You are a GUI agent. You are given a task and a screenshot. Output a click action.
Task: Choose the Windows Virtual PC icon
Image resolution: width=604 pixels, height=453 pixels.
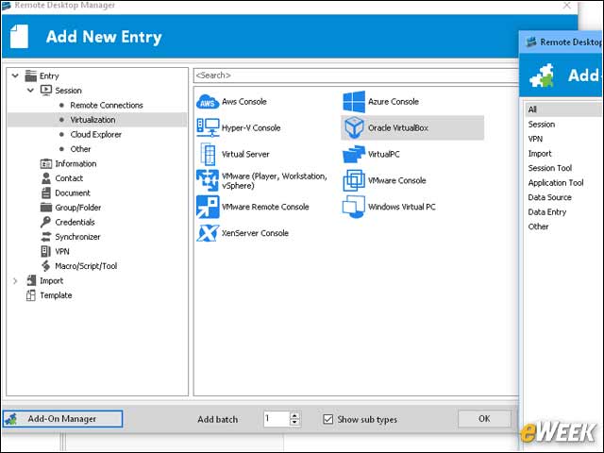point(354,207)
